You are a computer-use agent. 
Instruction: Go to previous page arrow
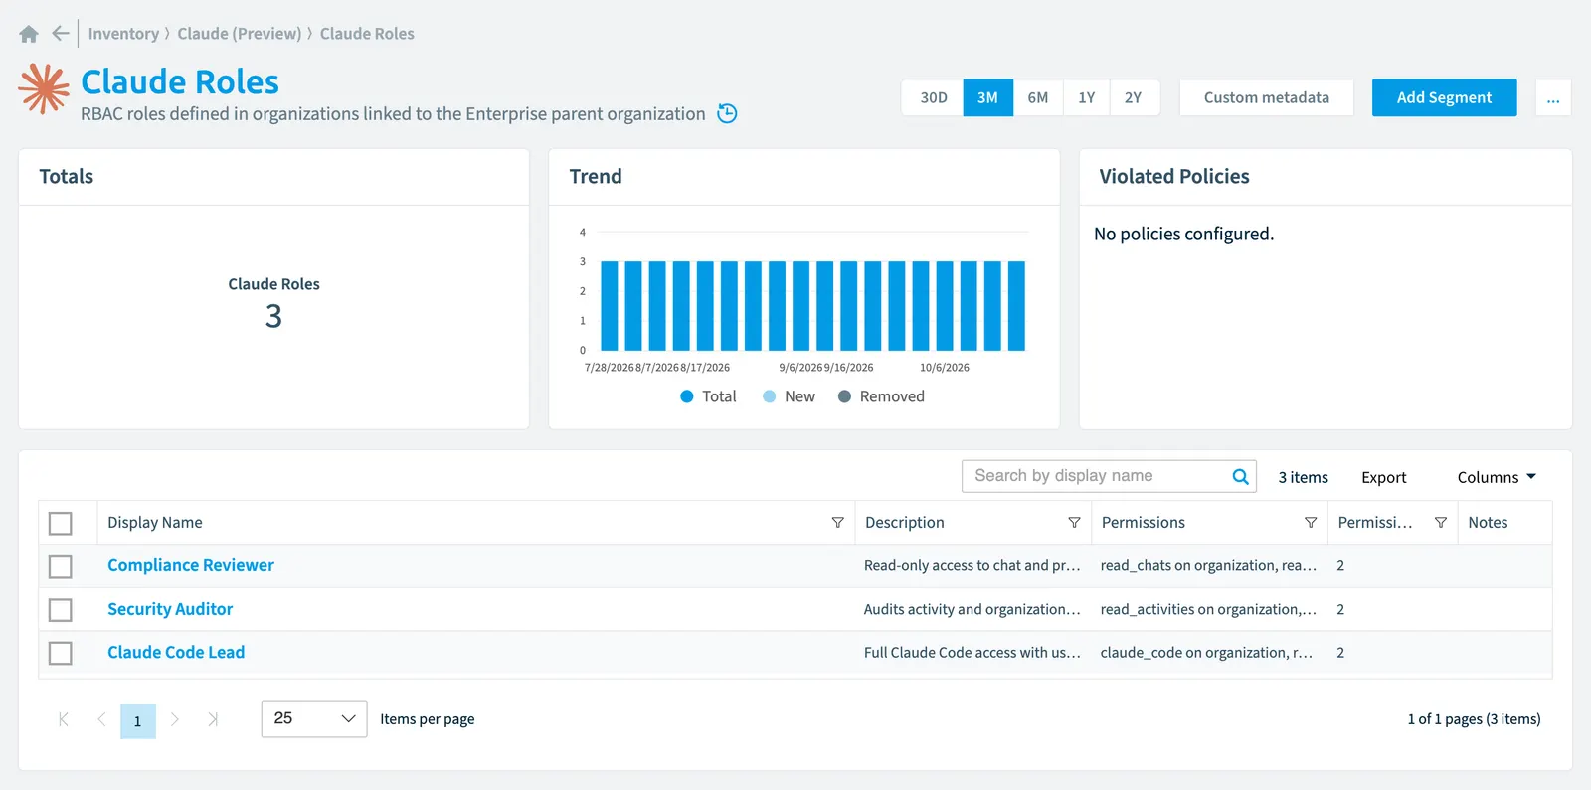click(101, 719)
